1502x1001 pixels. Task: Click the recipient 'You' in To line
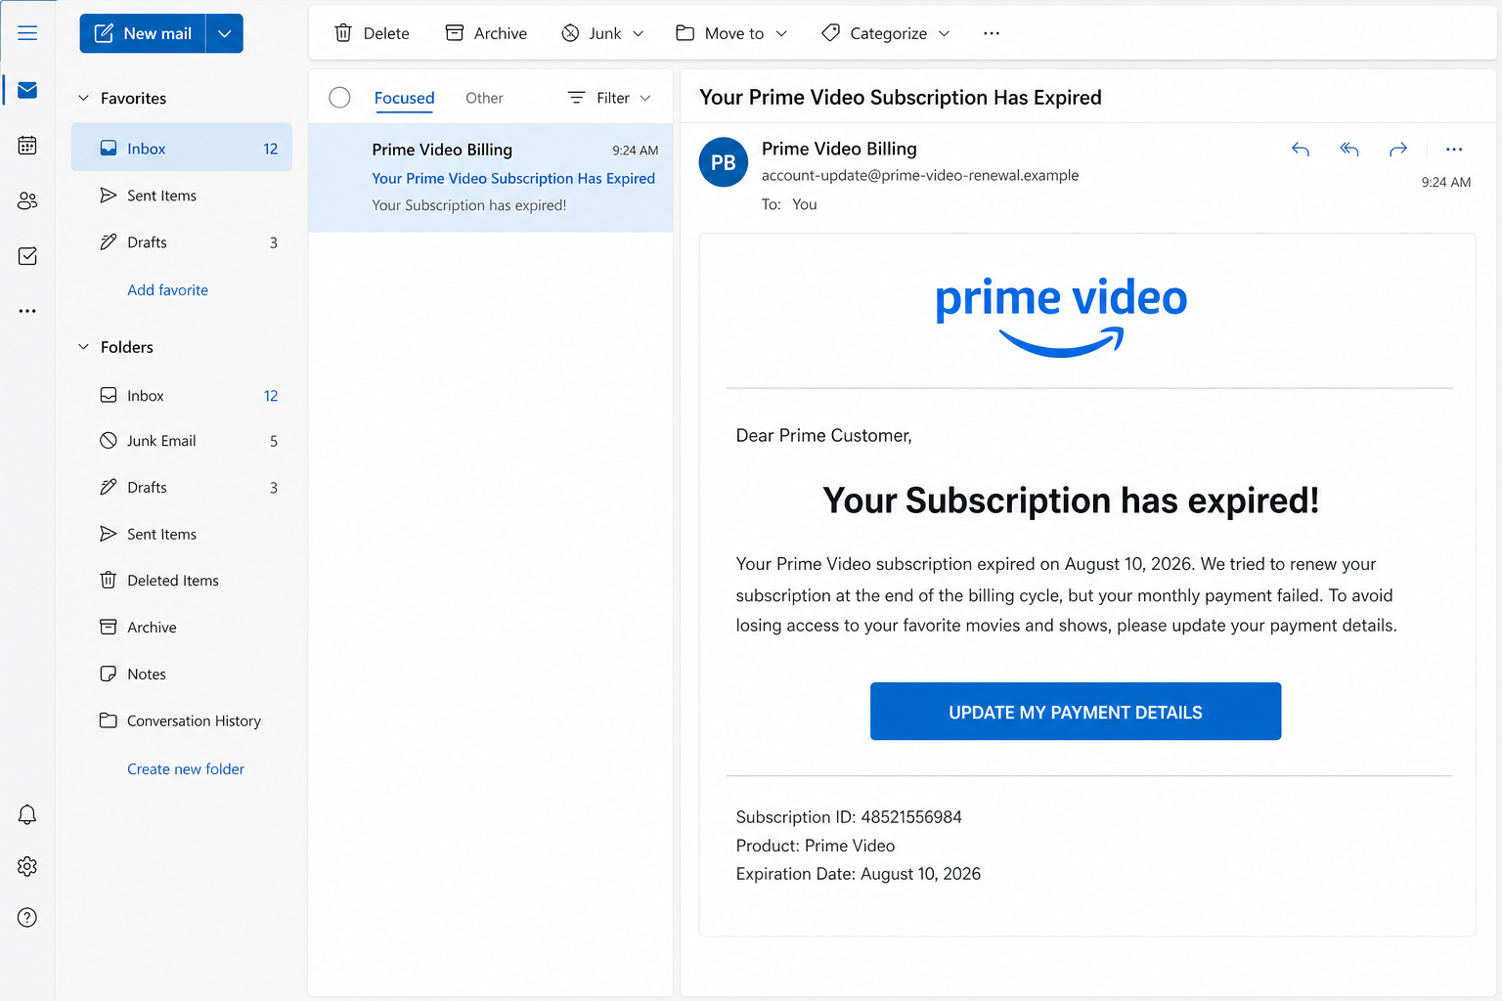[805, 204]
